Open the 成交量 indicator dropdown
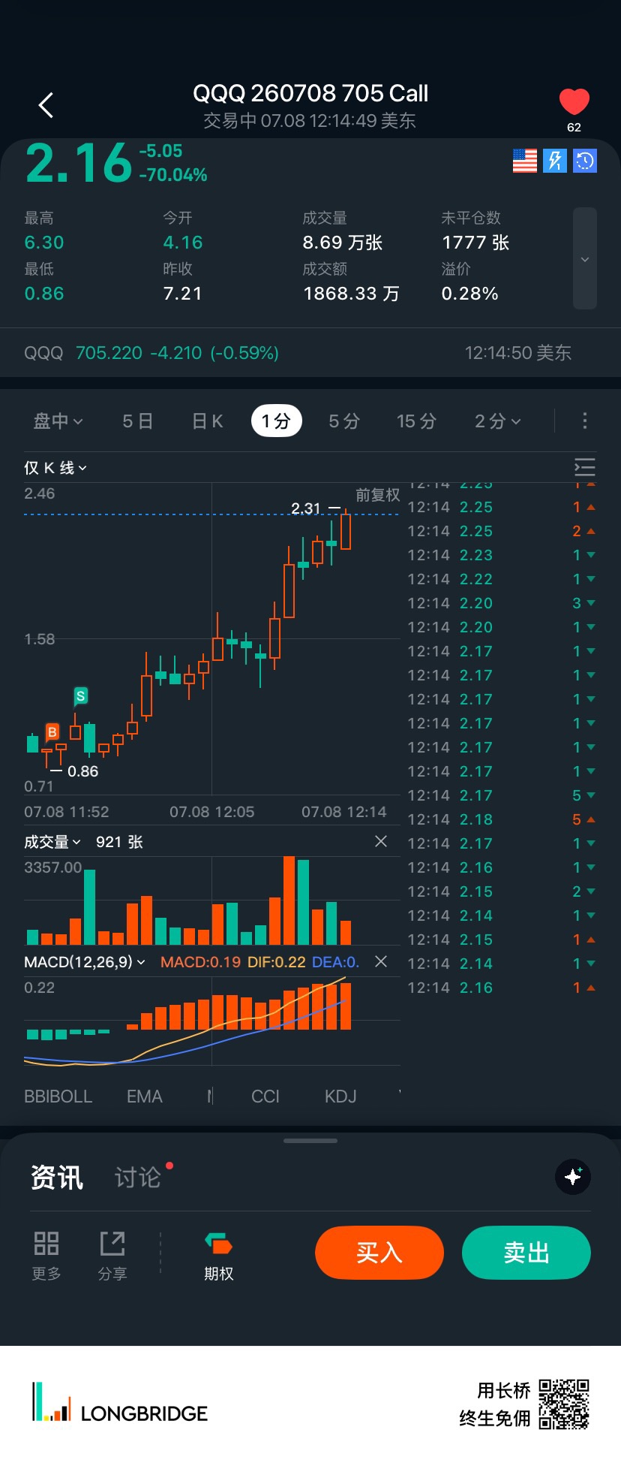Screen dimensions: 621x1463 [x=52, y=842]
